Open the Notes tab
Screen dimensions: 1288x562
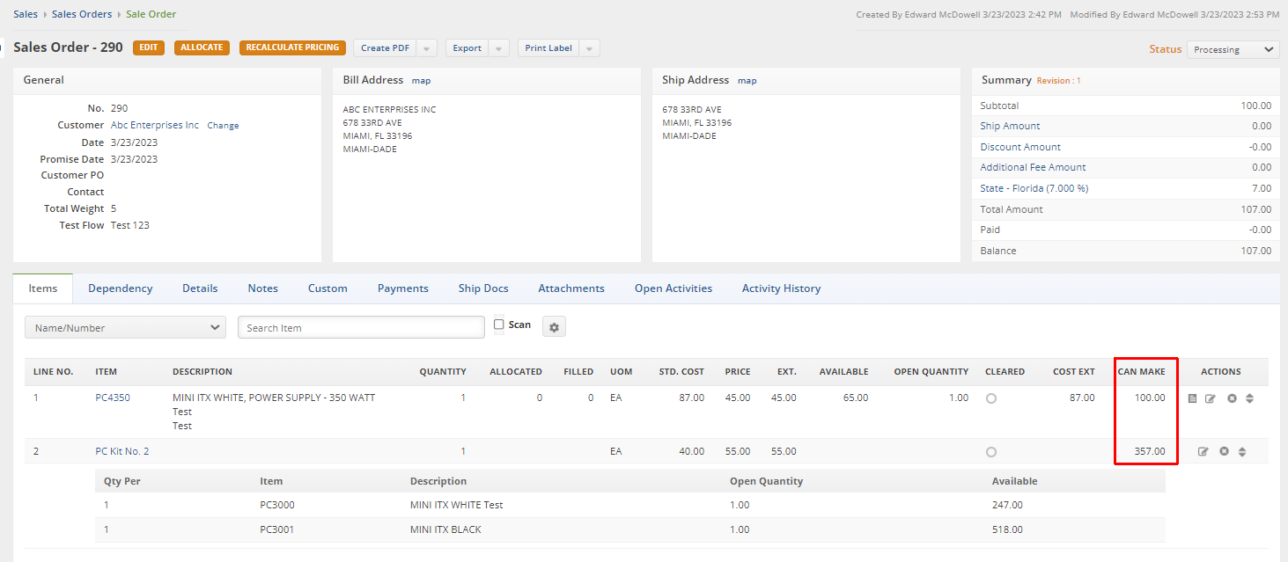pos(262,288)
